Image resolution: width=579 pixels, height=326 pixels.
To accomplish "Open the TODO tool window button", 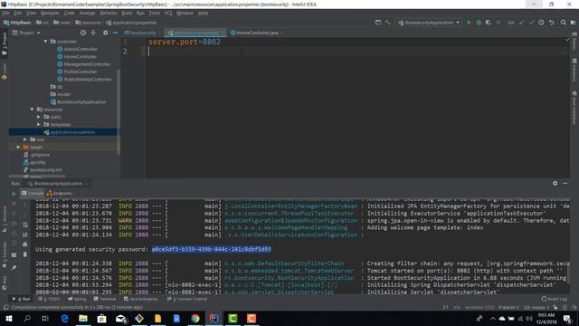I will coord(50,299).
